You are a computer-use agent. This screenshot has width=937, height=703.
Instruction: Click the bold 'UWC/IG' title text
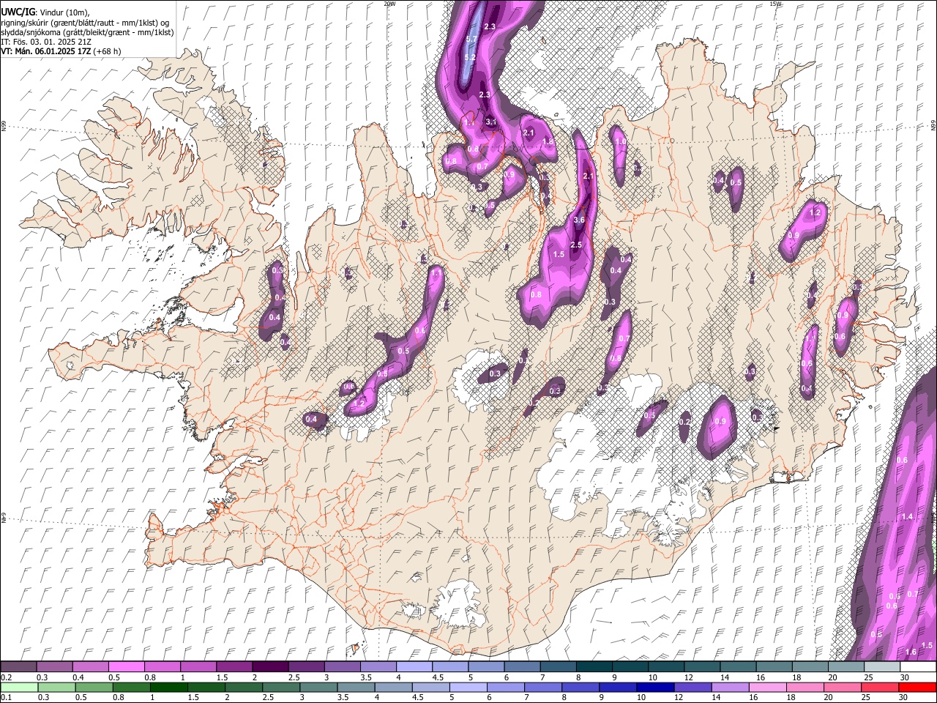pos(17,11)
